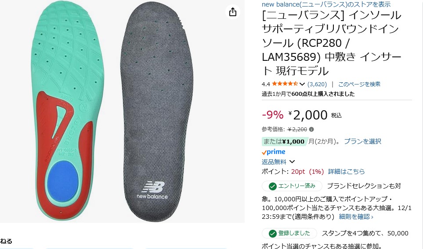Expand the rating breakdown chevron after the stars
The height and width of the screenshot is (249, 423).
coord(302,84)
